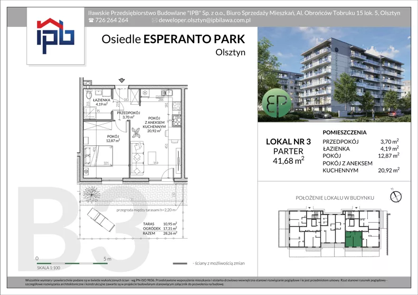The image size is (418, 295).
Task: Click POKÓJ 12,87 m² label on floor plan
Action: [113, 139]
